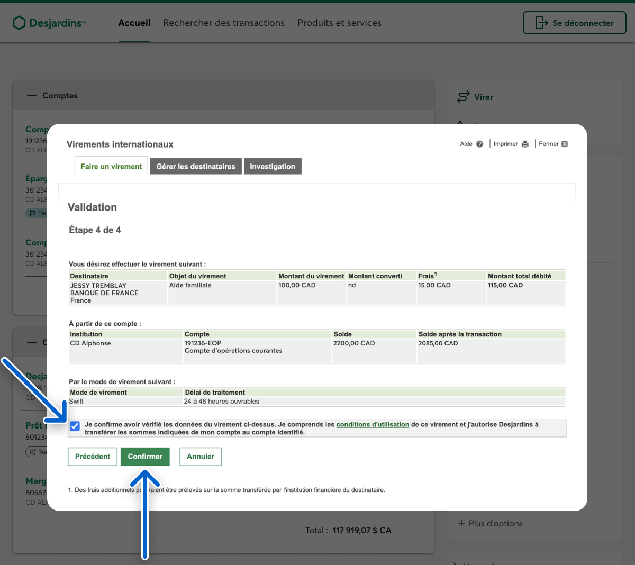Collapse the Comptes section
Screen dimensions: 635x565
(x=32, y=95)
